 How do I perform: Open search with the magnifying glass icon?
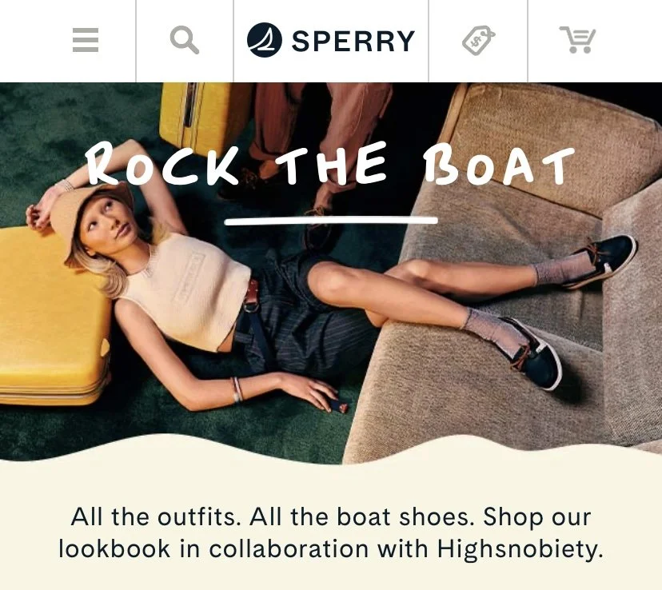tap(185, 40)
